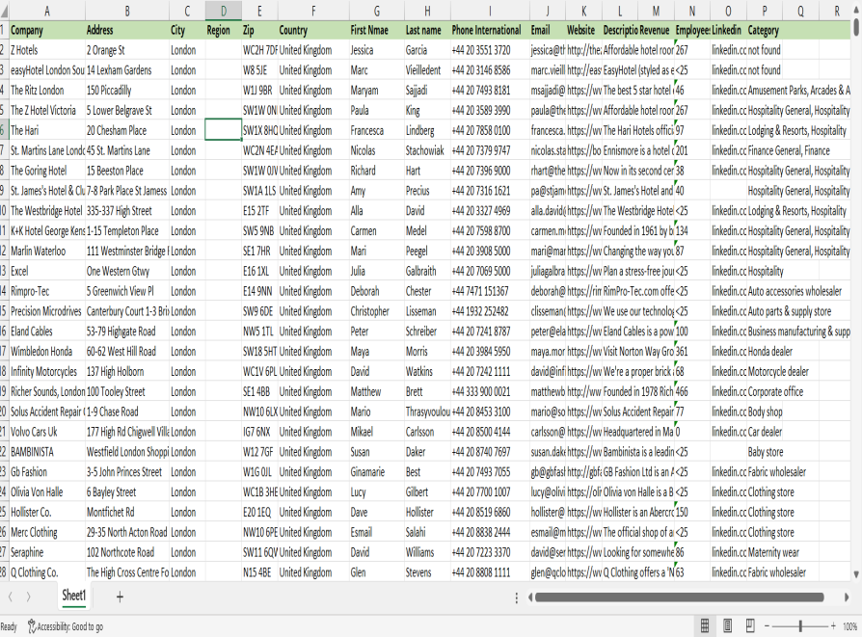Click the 'Country' header cell
This screenshot has width=862, height=637.
point(313,30)
